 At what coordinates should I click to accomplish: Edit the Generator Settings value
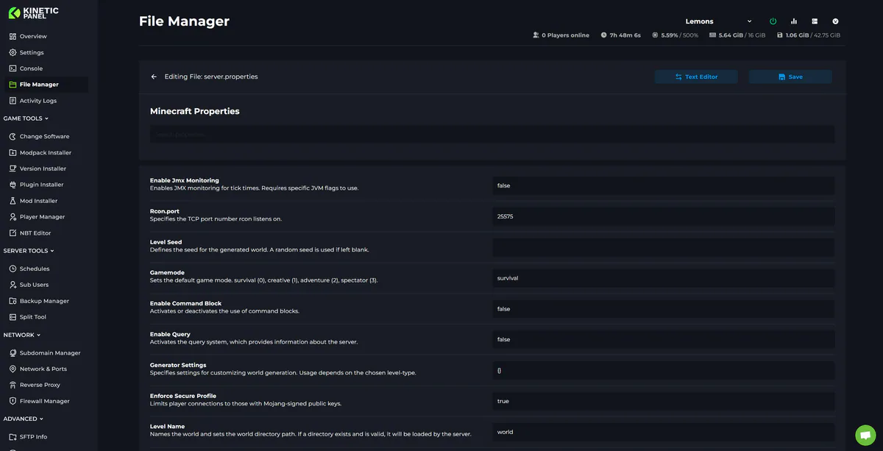664,370
